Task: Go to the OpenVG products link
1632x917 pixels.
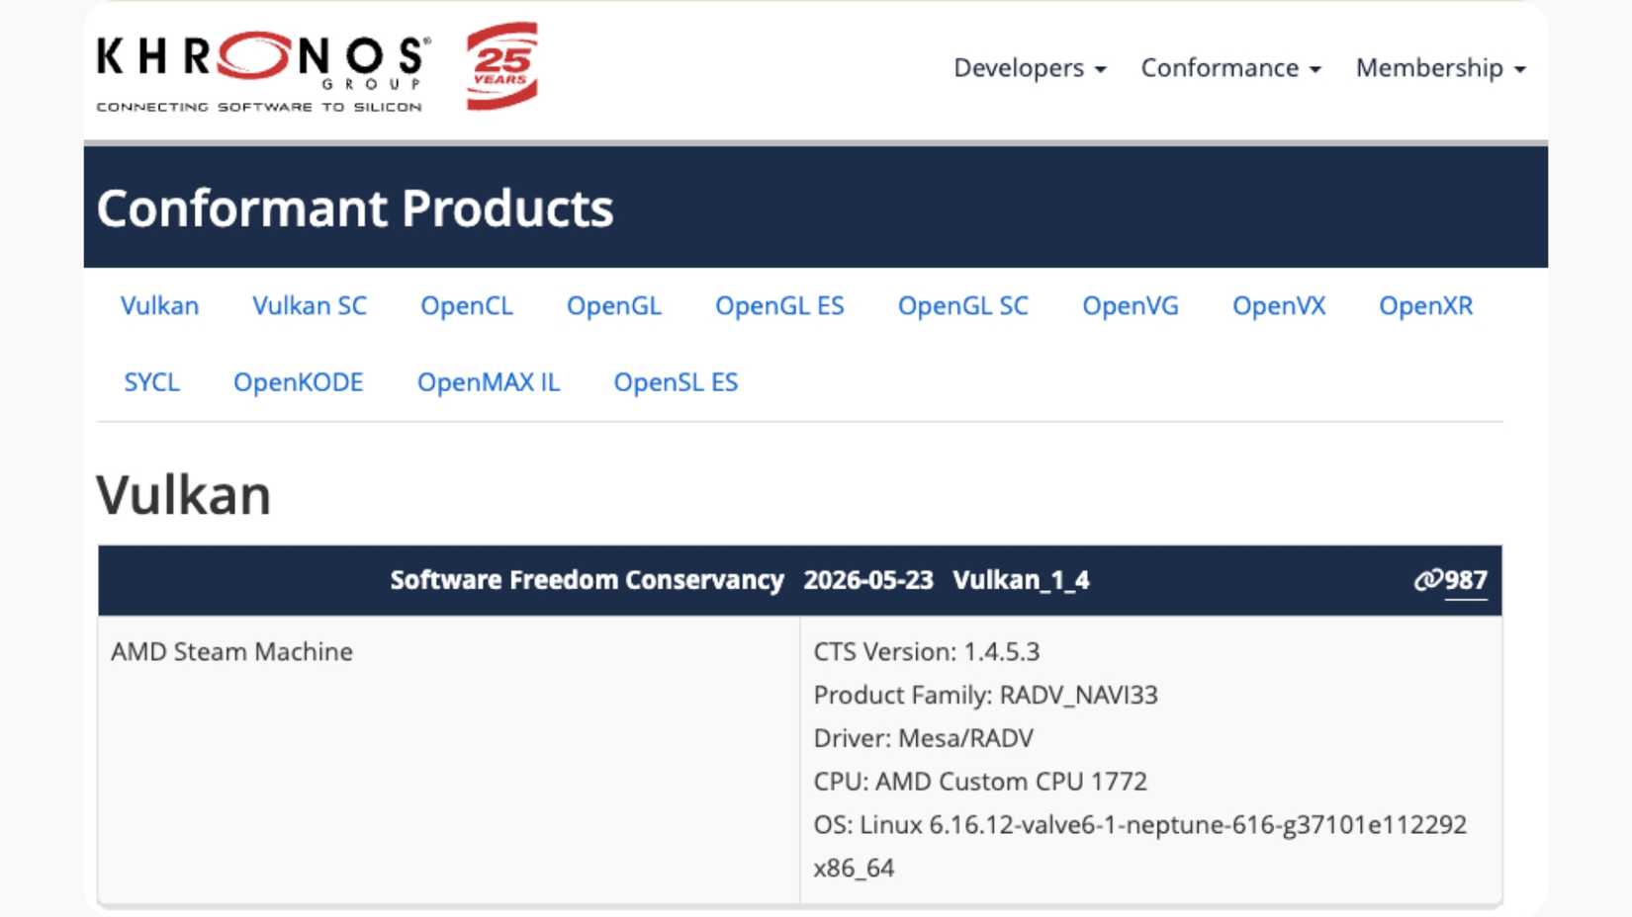Action: 1131,306
